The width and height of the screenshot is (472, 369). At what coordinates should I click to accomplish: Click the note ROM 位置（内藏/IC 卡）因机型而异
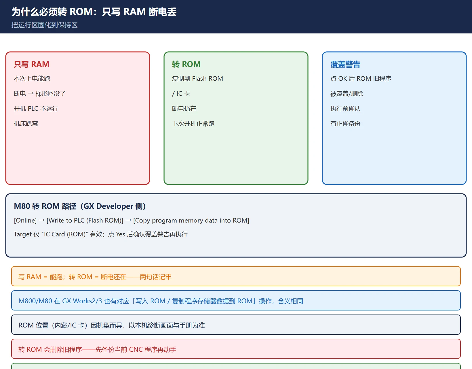click(236, 325)
